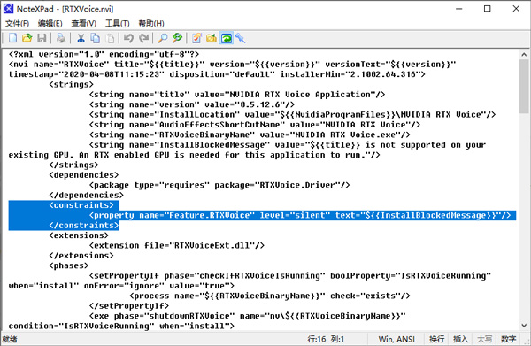Open a file using the folder icon
The image size is (531, 346).
(27, 38)
